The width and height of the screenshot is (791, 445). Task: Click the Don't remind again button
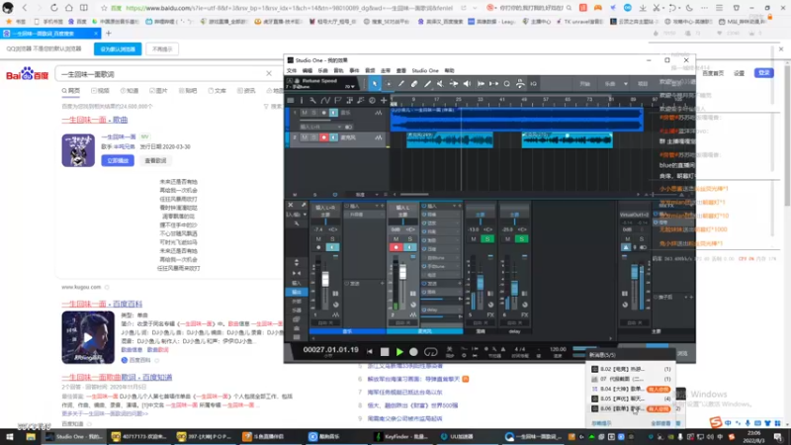tap(162, 48)
